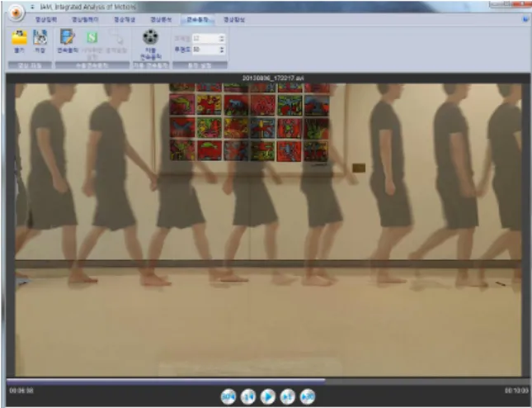Click the stepper arrows of the 투명도 field
The image size is (532, 408).
pyautogui.click(x=222, y=50)
